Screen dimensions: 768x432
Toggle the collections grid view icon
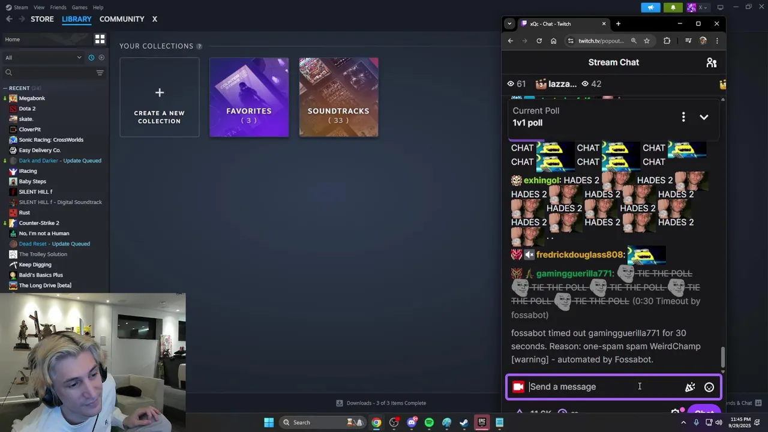pos(100,40)
